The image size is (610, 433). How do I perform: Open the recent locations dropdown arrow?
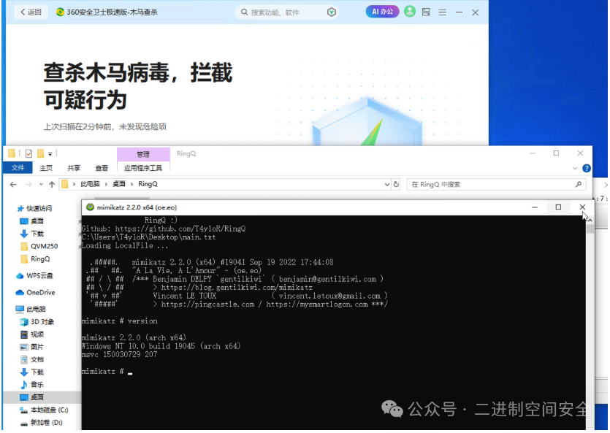pyautogui.click(x=41, y=184)
